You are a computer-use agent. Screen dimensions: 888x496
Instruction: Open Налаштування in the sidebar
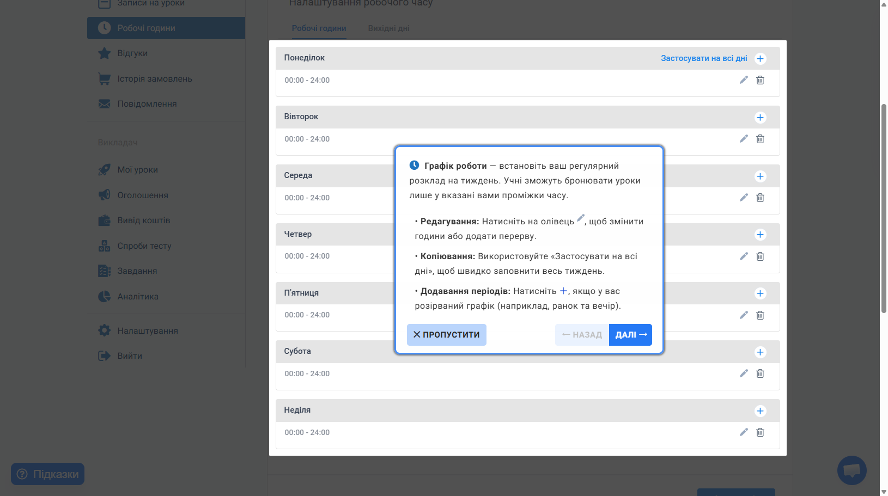[166, 331]
